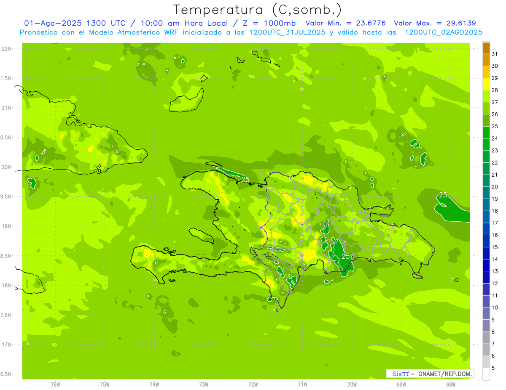This screenshot has width=506, height=390.
Task: Click the 17N latitude axis label
Action: tap(6, 345)
